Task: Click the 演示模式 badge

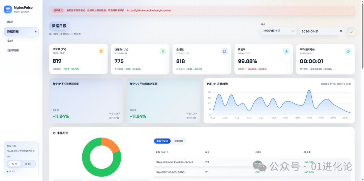Action: click(58, 10)
